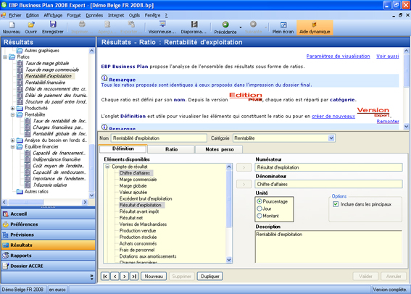The width and height of the screenshot is (411, 294).
Task: Go to next record navigation button
Action: tap(125, 276)
